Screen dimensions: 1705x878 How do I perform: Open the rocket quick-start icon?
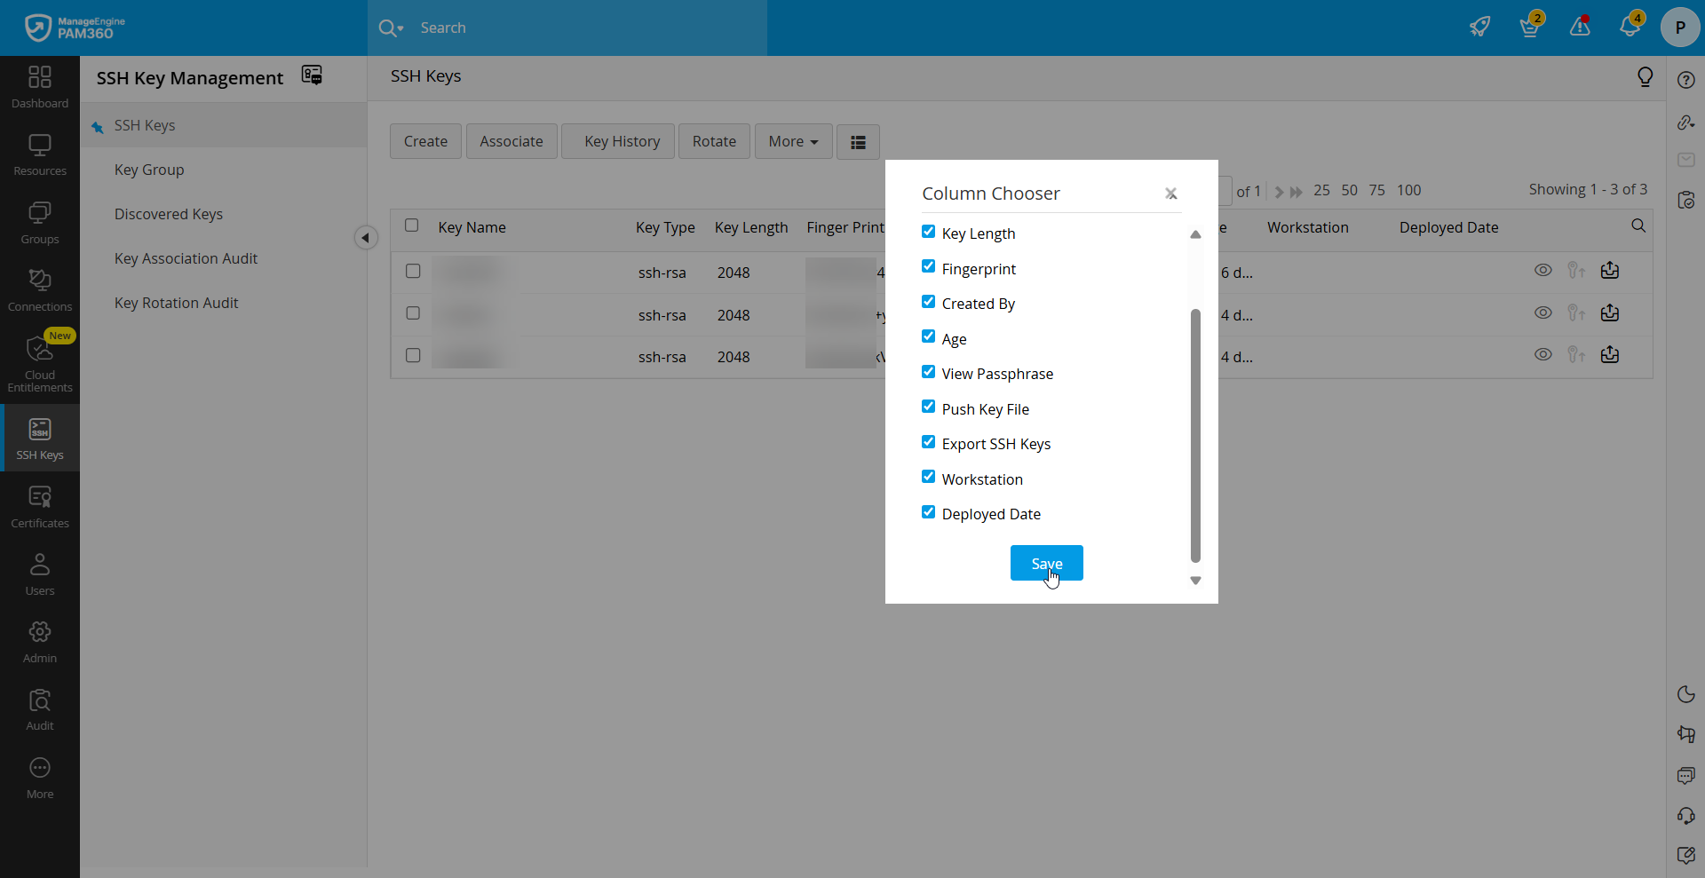pyautogui.click(x=1479, y=27)
